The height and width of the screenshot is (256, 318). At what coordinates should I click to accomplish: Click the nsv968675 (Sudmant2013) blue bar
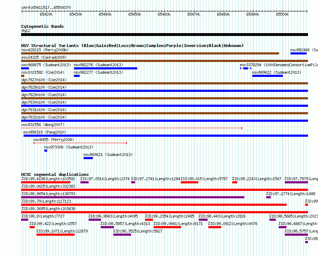[x=25, y=68]
